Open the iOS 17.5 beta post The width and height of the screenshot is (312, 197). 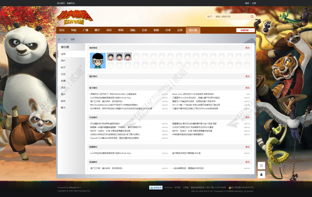pyautogui.click(x=196, y=105)
